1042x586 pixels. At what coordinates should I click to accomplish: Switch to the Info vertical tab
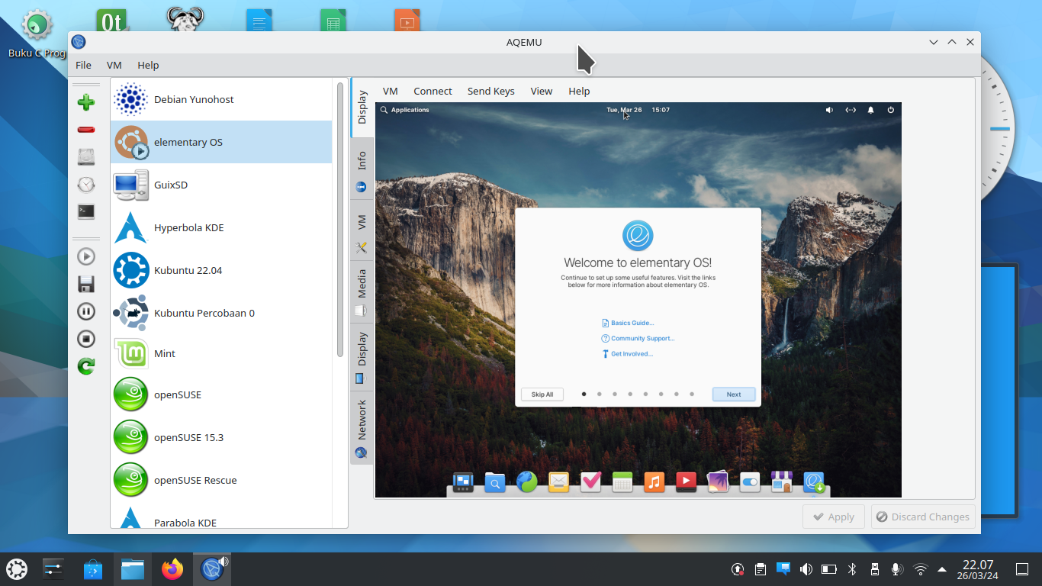tap(362, 169)
